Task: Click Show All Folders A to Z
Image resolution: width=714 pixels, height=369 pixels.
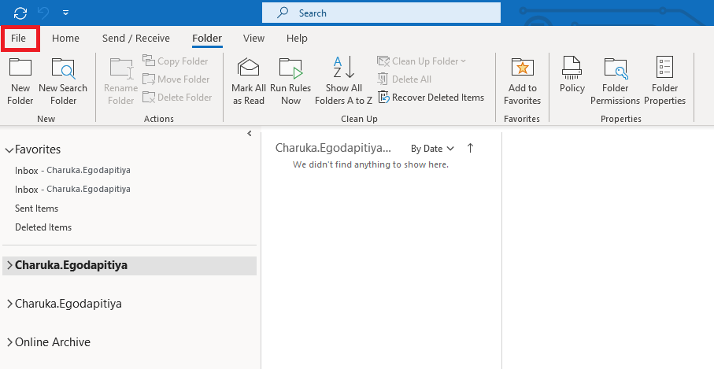Action: coord(344,81)
